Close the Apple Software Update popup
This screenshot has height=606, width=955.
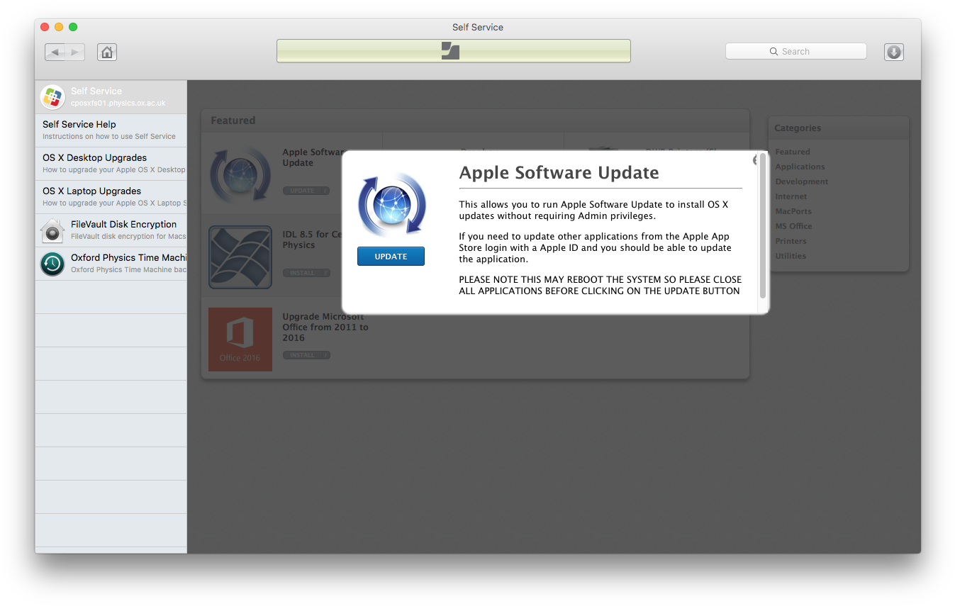[x=756, y=160]
